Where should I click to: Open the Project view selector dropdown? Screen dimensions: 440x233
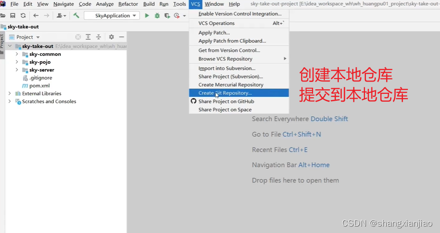click(24, 37)
